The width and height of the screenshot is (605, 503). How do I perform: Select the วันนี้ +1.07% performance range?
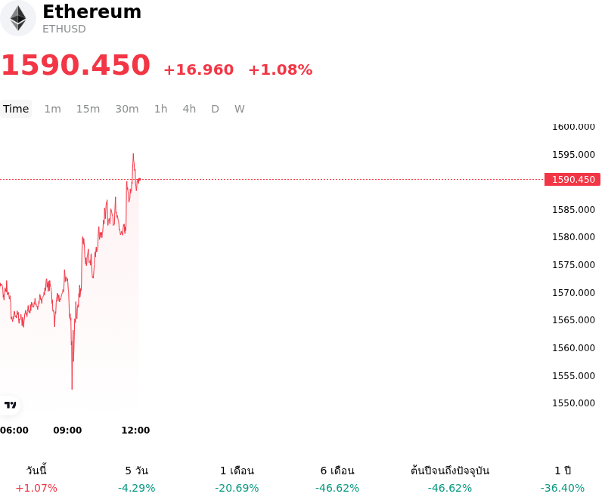(36, 479)
